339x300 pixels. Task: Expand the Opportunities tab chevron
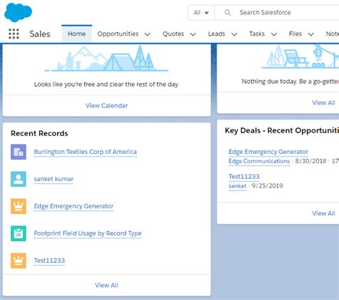147,34
